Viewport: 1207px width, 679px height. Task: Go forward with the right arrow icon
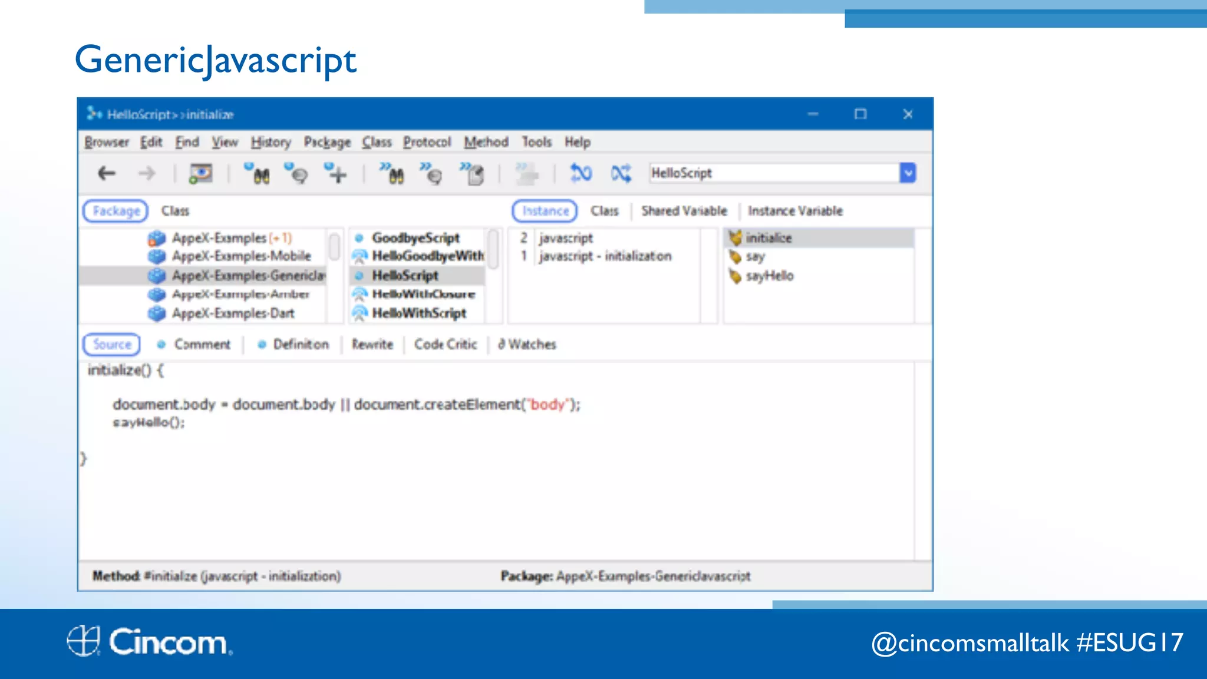[x=147, y=173]
